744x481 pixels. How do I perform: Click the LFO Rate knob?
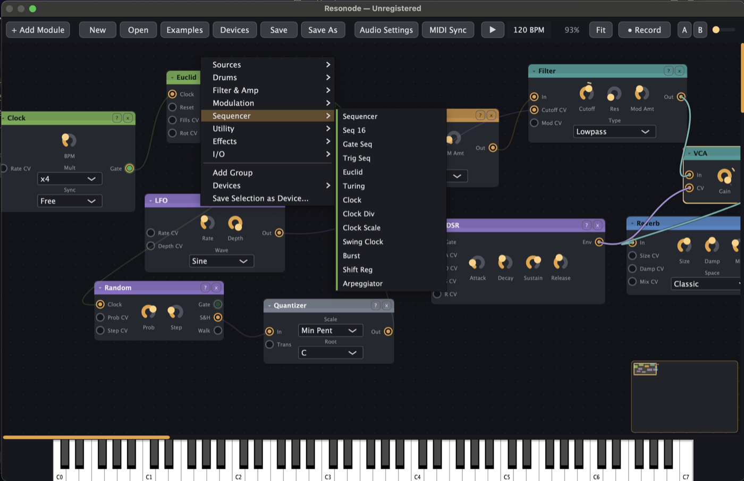(207, 223)
